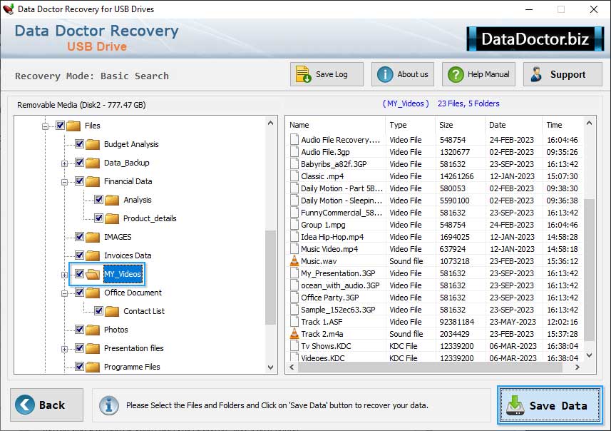Click the file icon of Track 1.ASF

point(294,322)
